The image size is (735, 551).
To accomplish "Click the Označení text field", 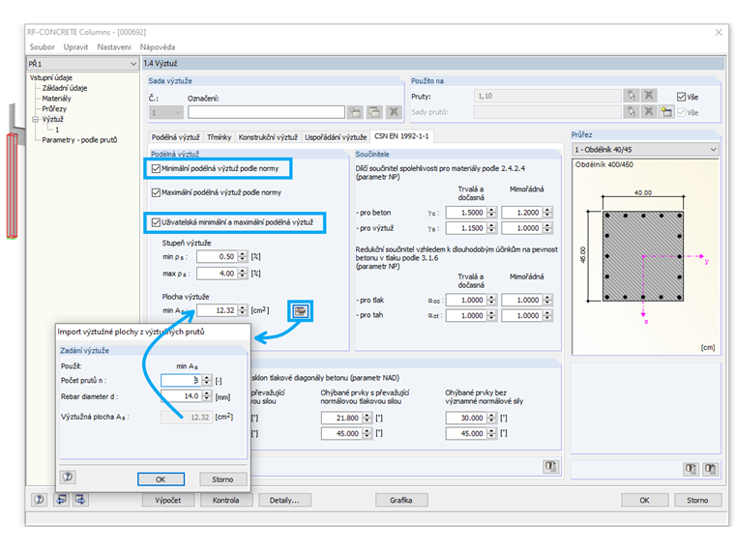I will (266, 112).
